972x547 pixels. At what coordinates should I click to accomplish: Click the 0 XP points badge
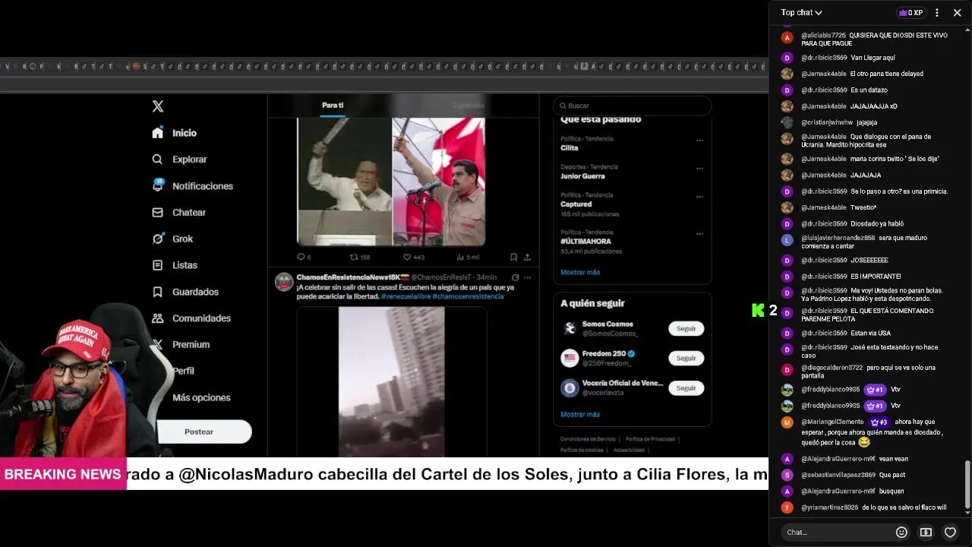[x=910, y=13]
